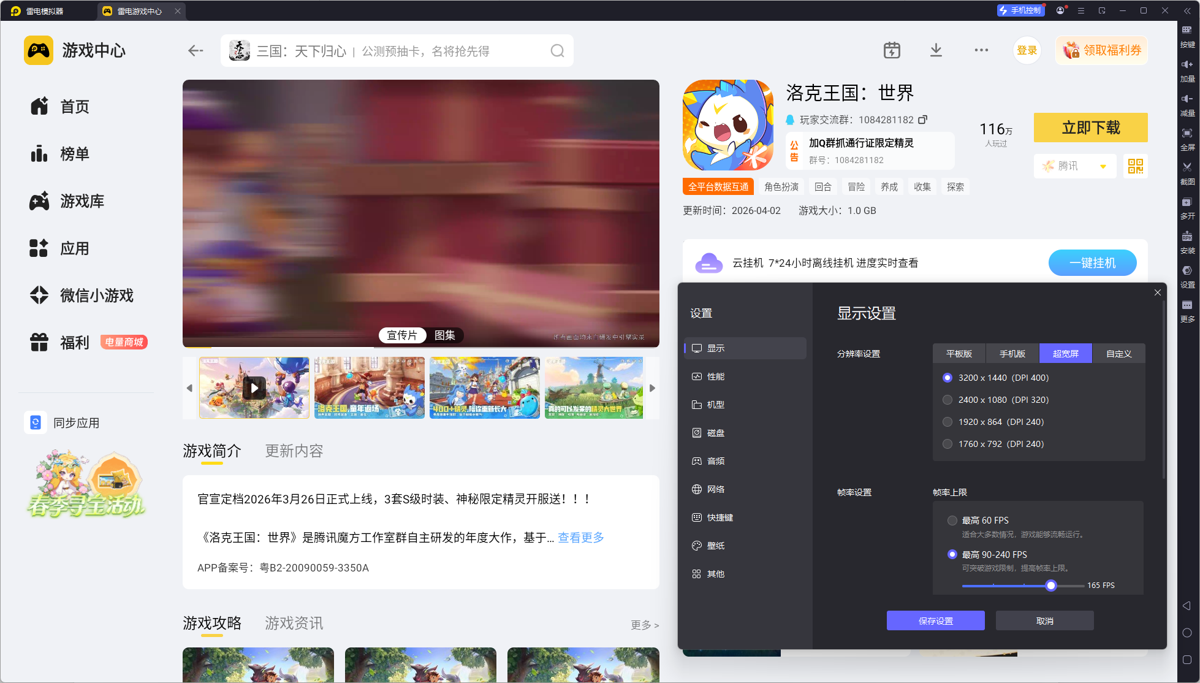Open the three-dots more menu
1200x683 pixels.
981,50
